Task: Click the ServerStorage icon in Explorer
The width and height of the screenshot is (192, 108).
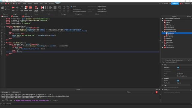Action: pyautogui.click(x=165, y=37)
